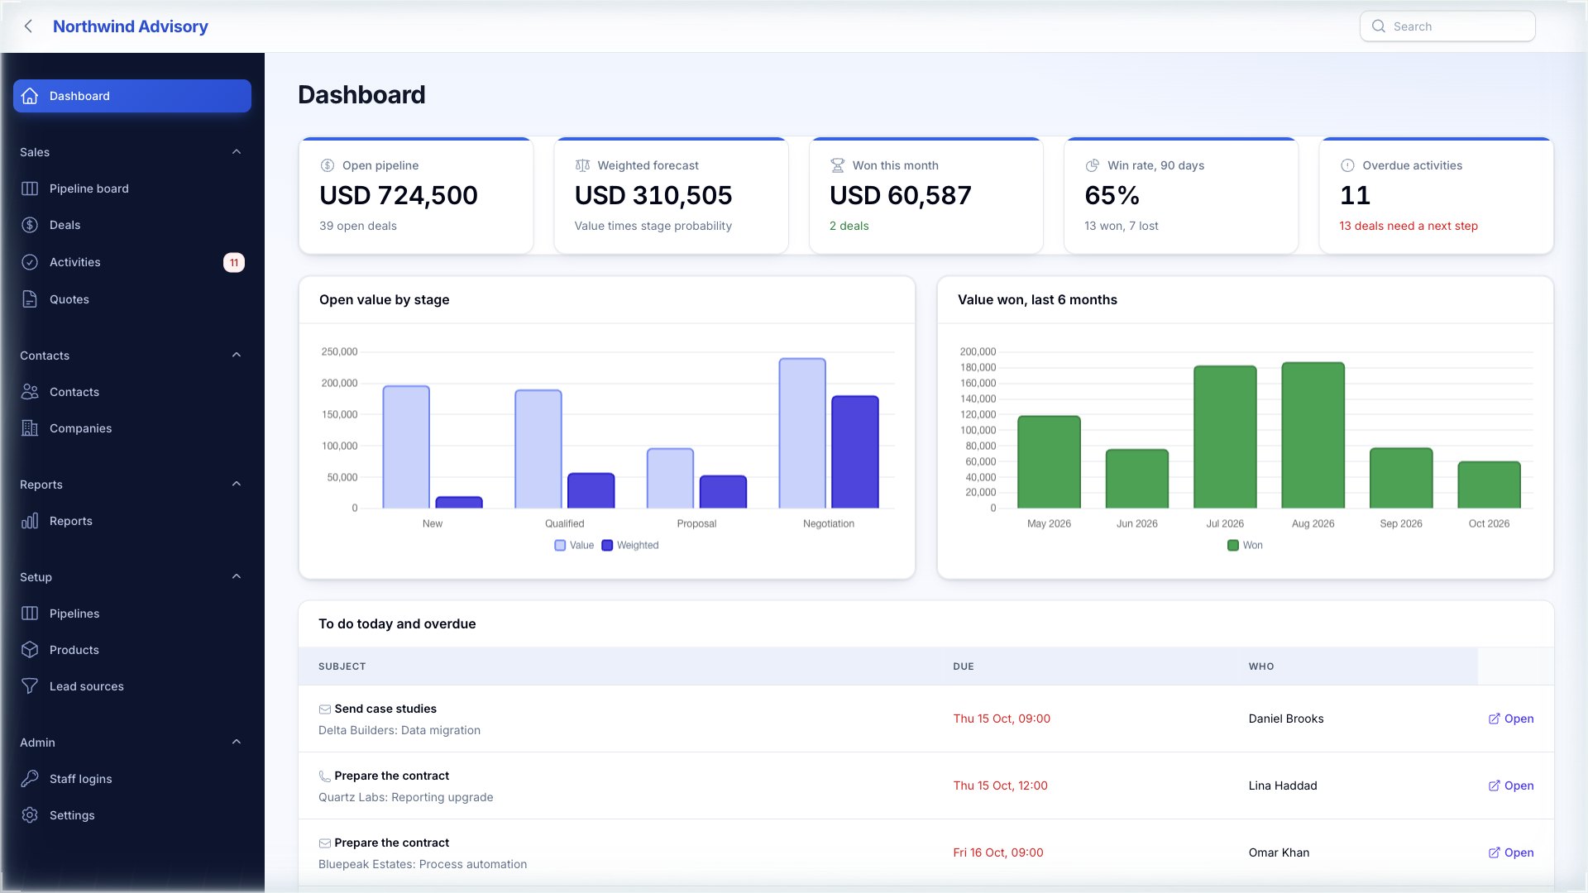Click into the Search field

[1447, 26]
